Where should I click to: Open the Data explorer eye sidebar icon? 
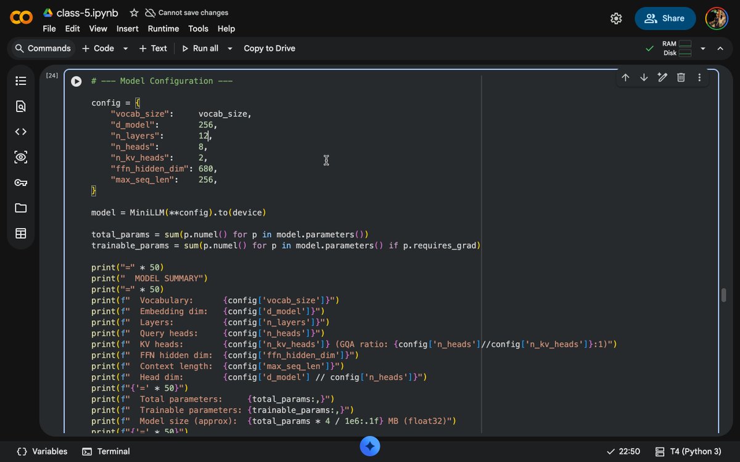[x=21, y=157]
